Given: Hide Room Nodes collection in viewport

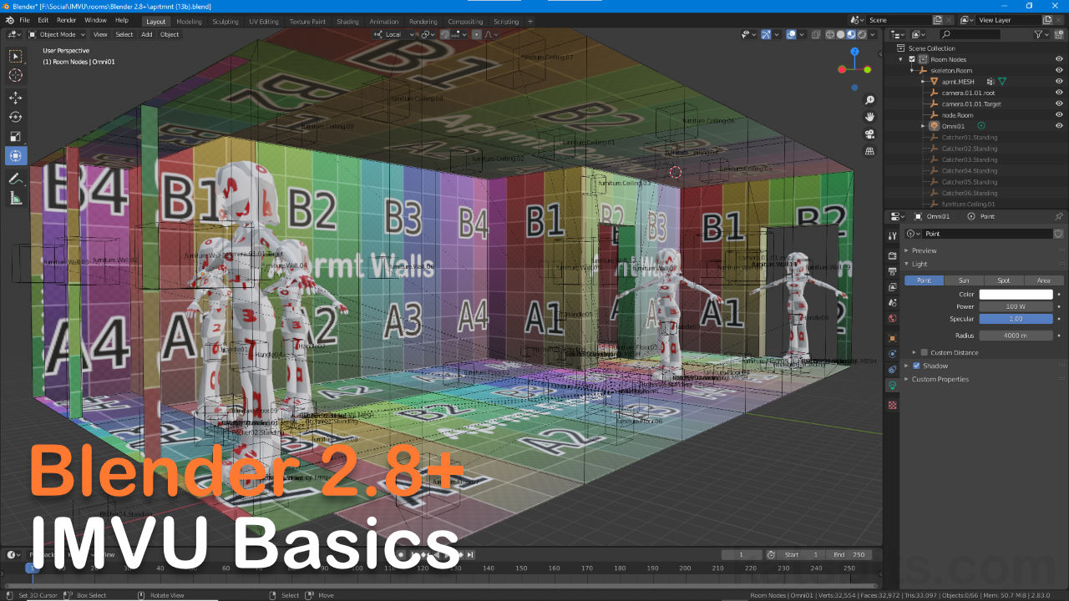Looking at the screenshot, I should 1059,59.
